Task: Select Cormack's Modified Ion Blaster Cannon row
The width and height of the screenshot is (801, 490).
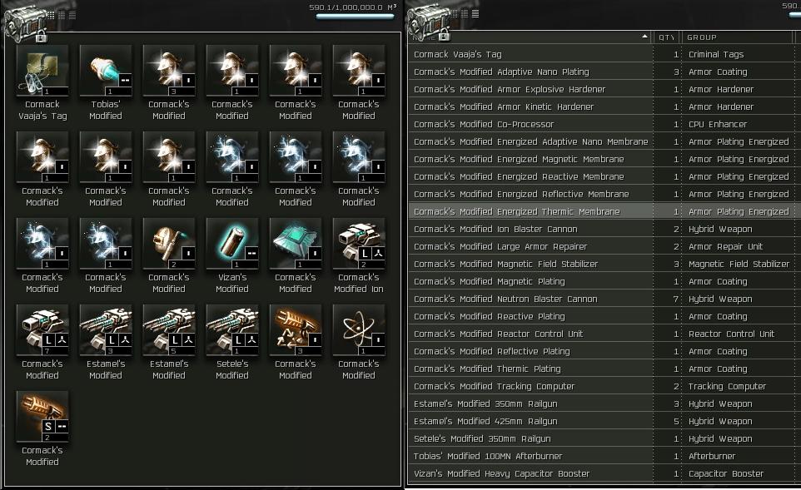Action: pyautogui.click(x=604, y=229)
